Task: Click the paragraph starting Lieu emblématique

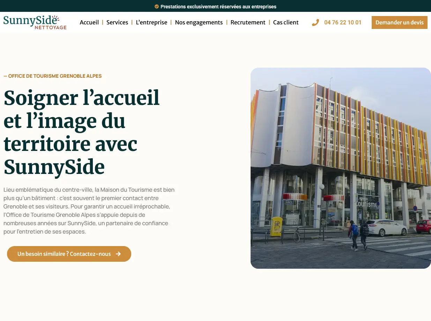Action: [89, 211]
